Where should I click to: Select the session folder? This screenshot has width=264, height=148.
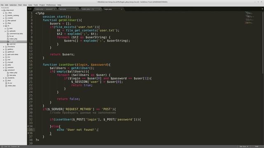[x=11, y=67]
